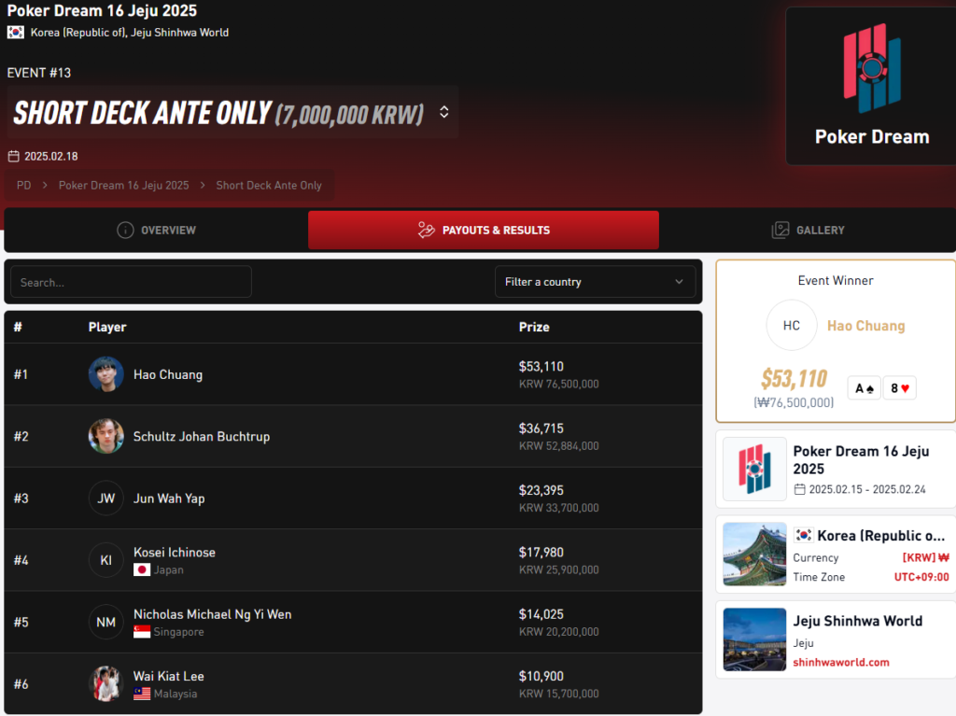This screenshot has width=956, height=716.
Task: Click Jeju Shinhwa World venue title
Action: (857, 621)
